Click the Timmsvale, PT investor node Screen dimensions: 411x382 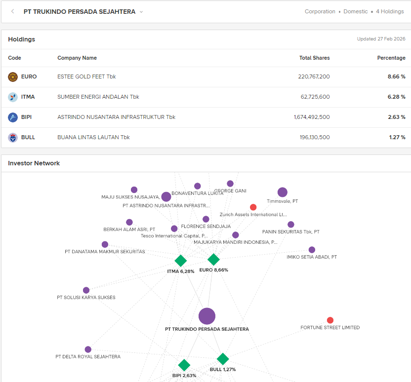(282, 192)
